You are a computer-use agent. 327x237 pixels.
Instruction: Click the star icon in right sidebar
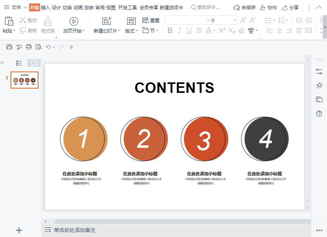click(319, 85)
